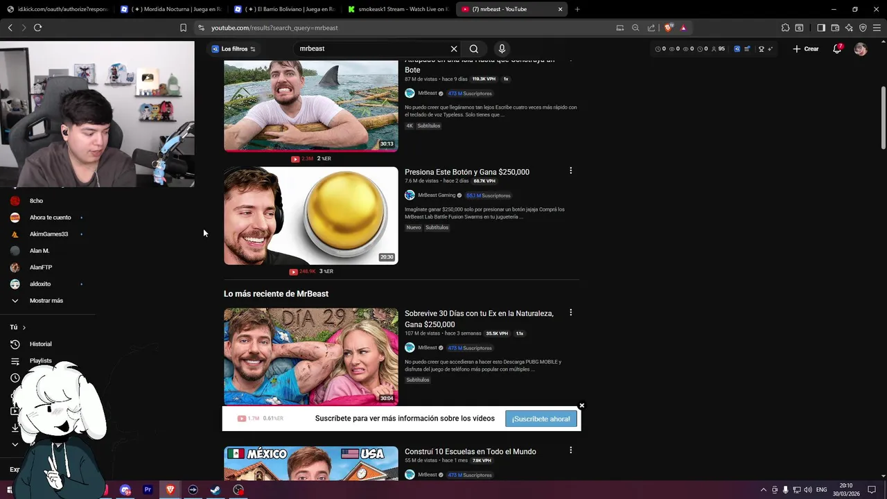
Task: Open Brave Leo AI sparkle icon
Action: point(849,28)
